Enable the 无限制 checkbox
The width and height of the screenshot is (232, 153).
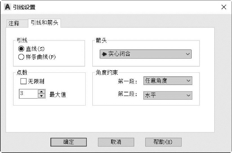[23, 81]
